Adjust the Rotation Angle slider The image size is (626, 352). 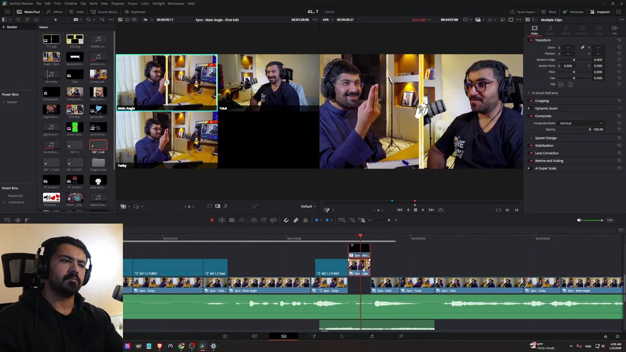[574, 60]
